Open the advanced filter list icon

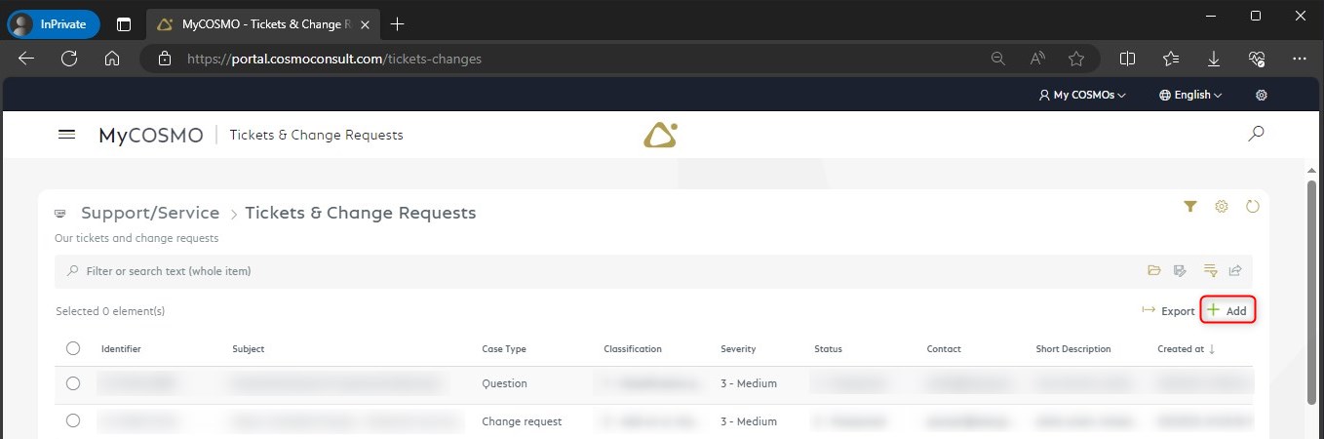[1210, 271]
